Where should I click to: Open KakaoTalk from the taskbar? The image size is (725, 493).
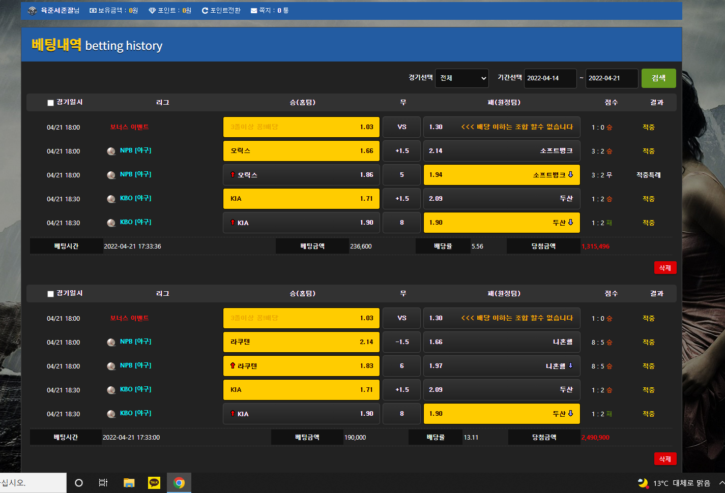pos(154,483)
